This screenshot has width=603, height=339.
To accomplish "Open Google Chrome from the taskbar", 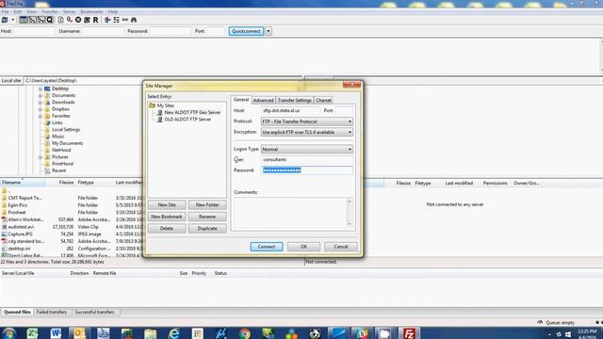I will [x=245, y=333].
